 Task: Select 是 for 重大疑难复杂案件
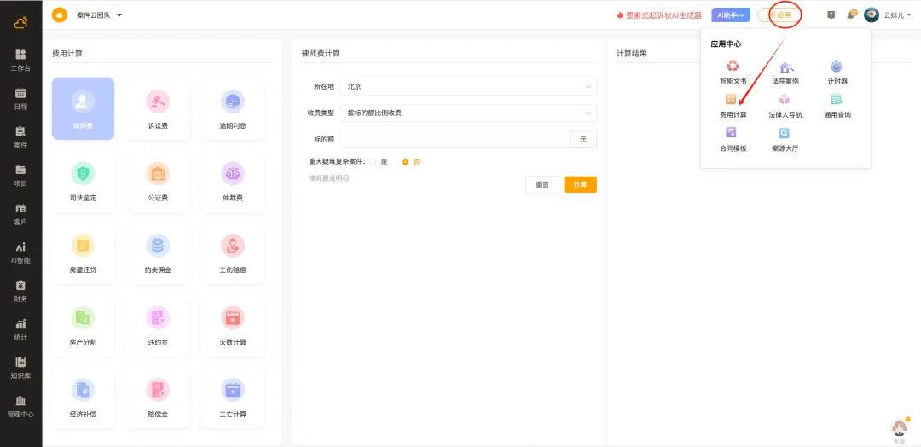pyautogui.click(x=374, y=161)
